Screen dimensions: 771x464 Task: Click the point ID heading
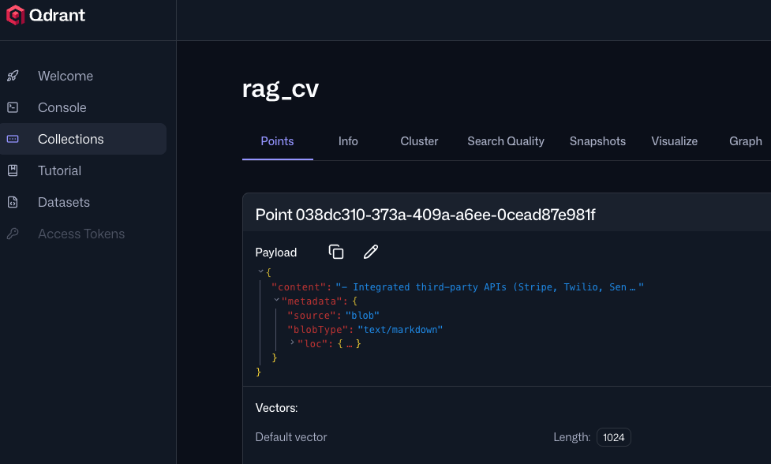pos(425,215)
